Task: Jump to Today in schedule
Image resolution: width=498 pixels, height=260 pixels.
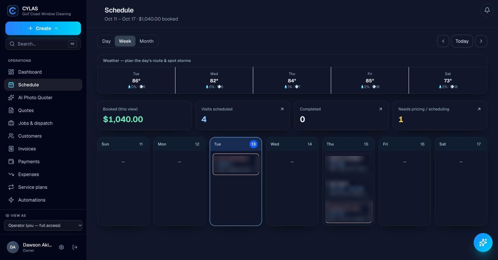Action: (462, 41)
